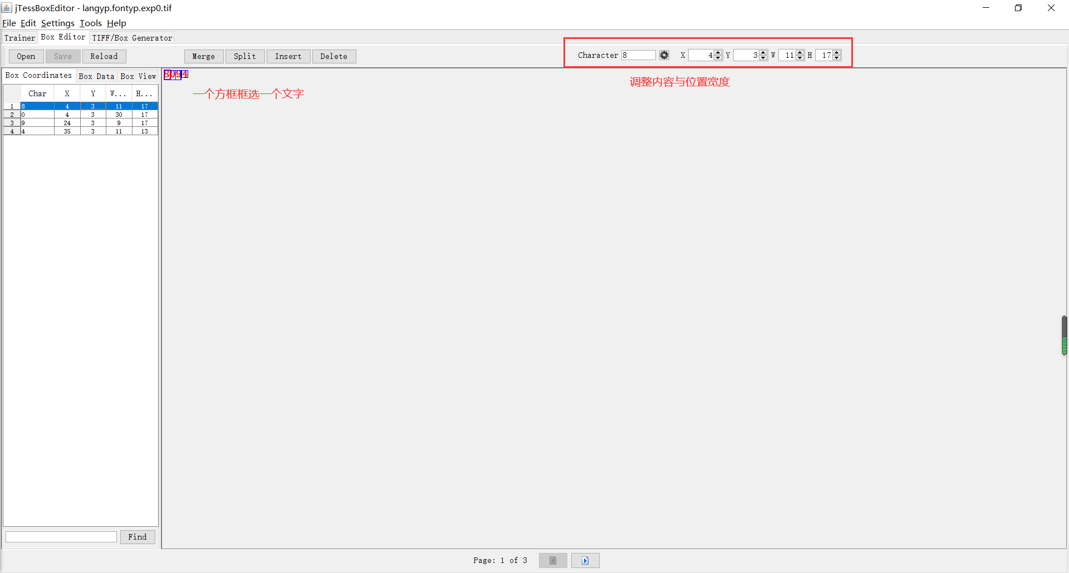This screenshot has height=573, width=1069.
Task: Switch to the Box Editor tab
Action: (63, 37)
